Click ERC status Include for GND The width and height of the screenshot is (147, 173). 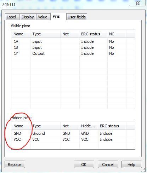[x=106, y=133]
